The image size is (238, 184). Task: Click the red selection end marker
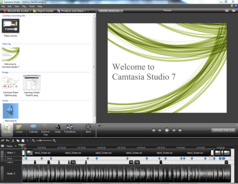[25, 145]
